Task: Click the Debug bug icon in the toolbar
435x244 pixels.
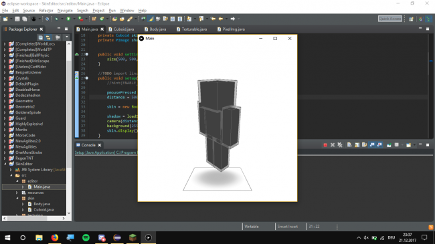Action: pos(56,19)
